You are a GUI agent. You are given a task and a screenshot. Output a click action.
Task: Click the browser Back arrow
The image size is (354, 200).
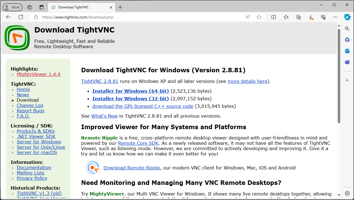coord(8,17)
